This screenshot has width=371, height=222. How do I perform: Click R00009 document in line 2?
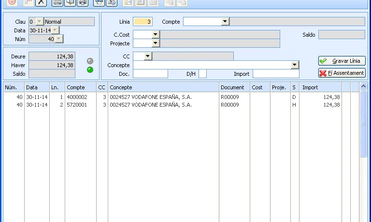point(230,105)
